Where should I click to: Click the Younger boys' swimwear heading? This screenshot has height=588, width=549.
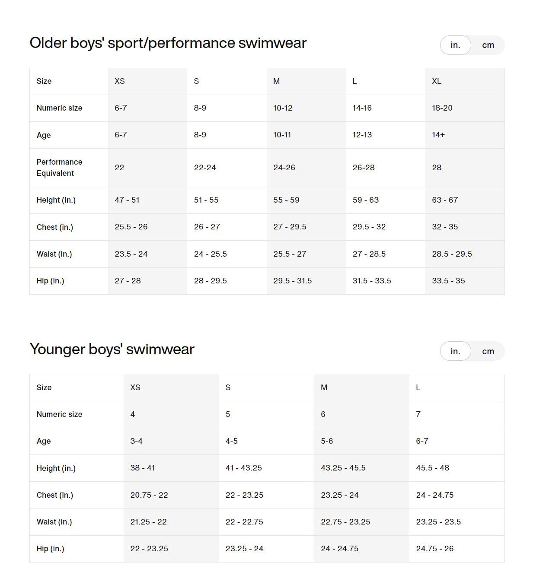click(112, 349)
